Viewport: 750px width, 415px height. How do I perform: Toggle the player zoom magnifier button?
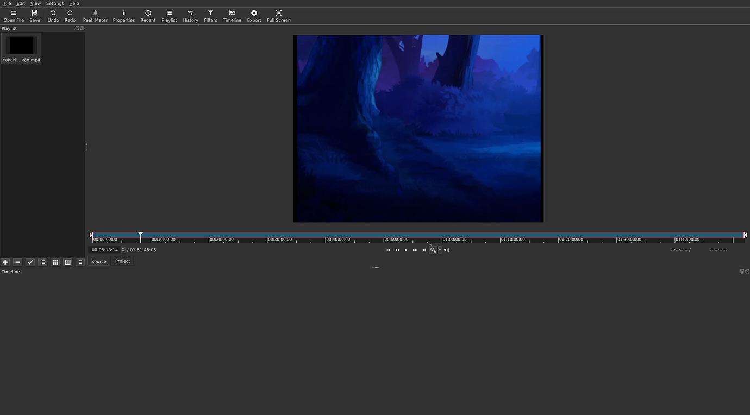point(433,250)
